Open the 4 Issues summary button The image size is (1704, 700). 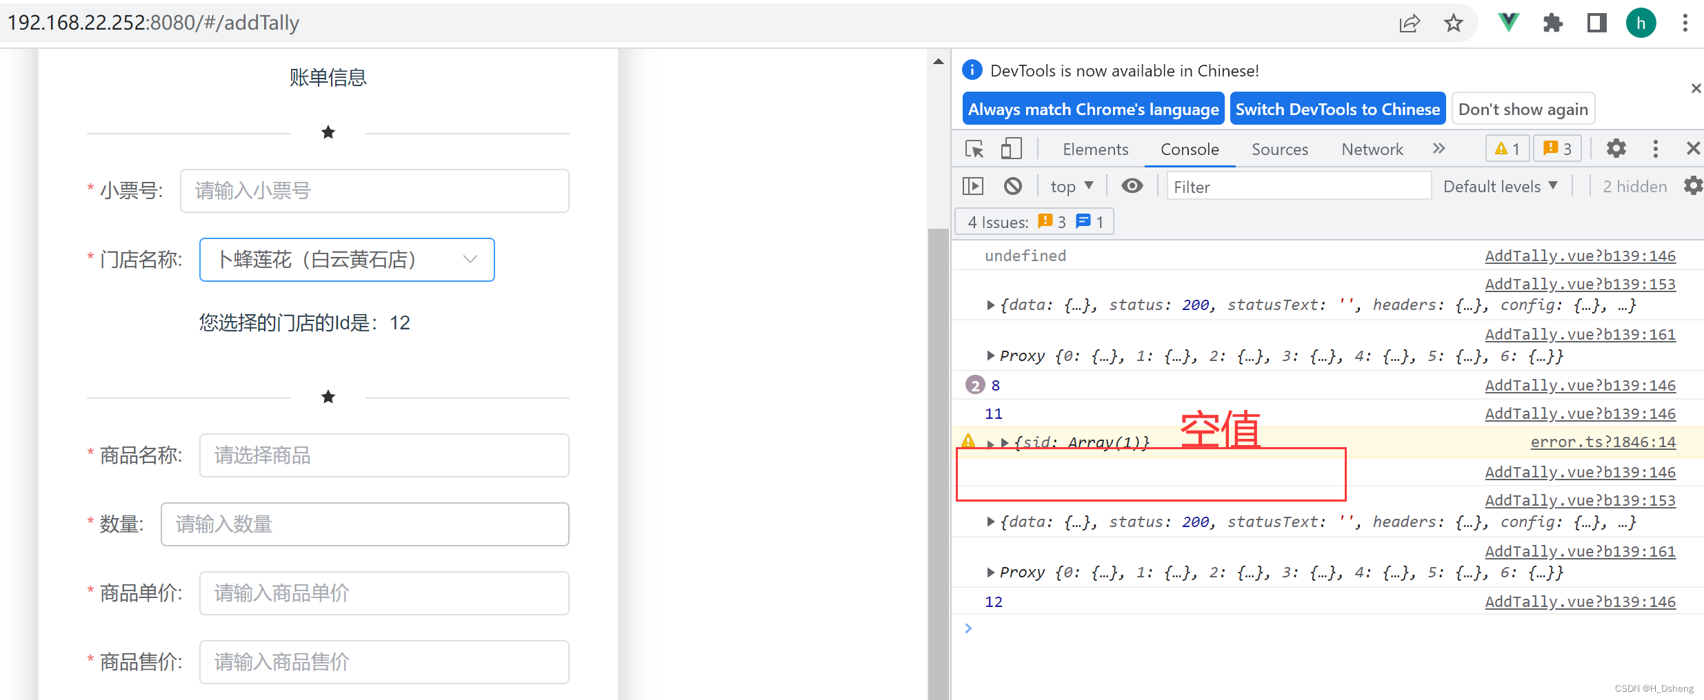click(1034, 222)
